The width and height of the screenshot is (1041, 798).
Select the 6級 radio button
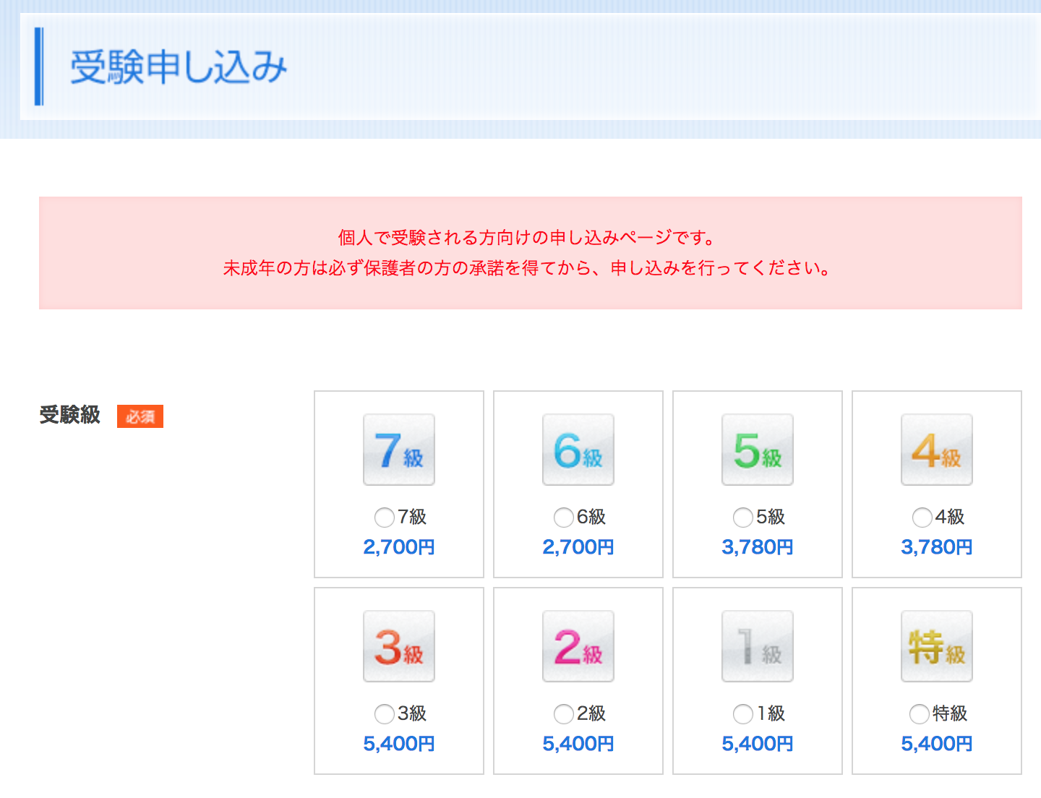[564, 518]
